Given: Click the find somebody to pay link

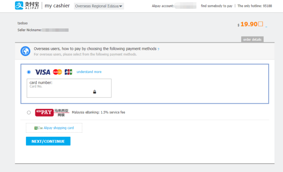Looking at the screenshot, I should [x=217, y=6].
